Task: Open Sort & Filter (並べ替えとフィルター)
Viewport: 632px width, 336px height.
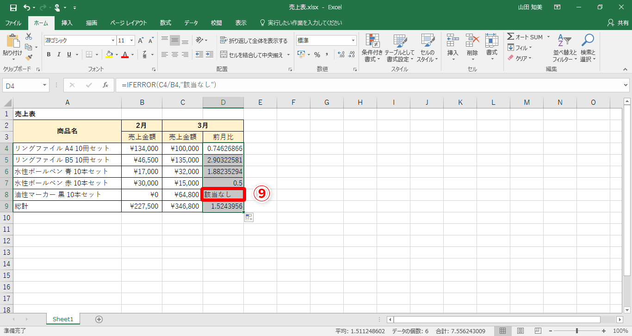Action: (565, 48)
